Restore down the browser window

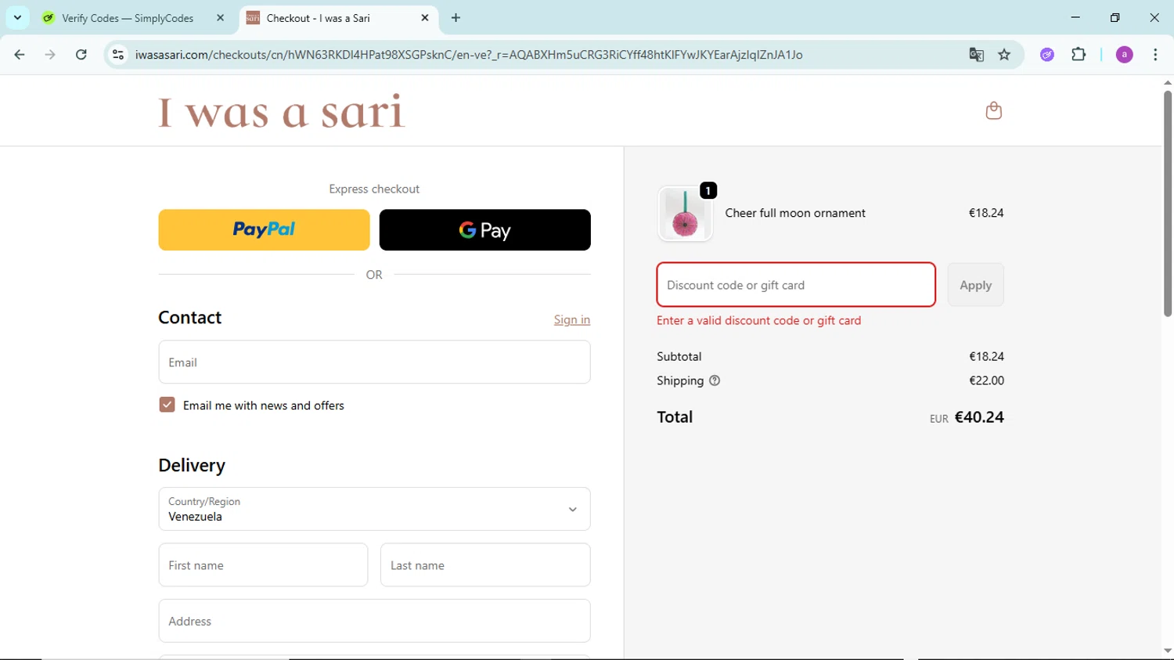1115,17
